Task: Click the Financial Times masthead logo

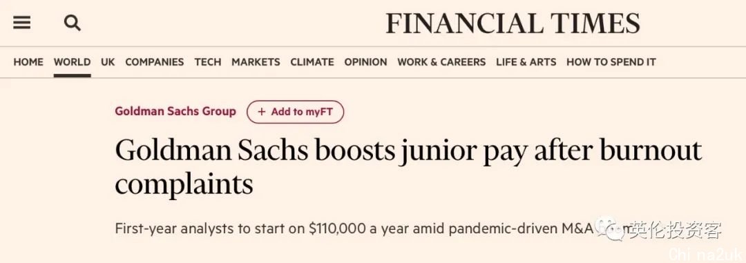Action: pyautogui.click(x=513, y=23)
